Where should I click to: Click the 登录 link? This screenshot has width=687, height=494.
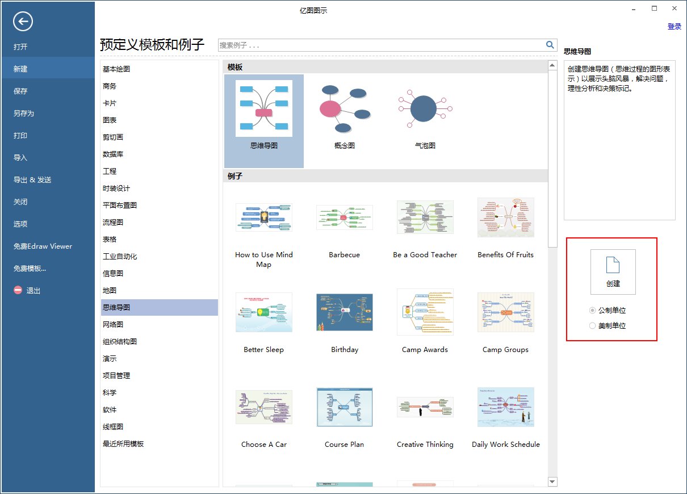[x=674, y=27]
